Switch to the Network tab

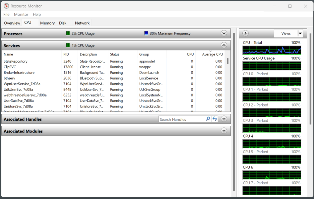click(x=82, y=23)
